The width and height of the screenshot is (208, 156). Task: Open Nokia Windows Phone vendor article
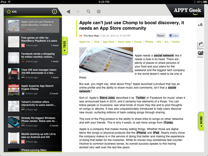33,122
